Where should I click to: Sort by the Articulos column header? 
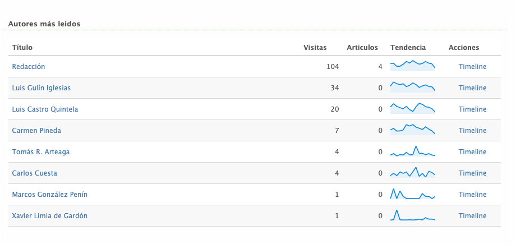pyautogui.click(x=362, y=48)
